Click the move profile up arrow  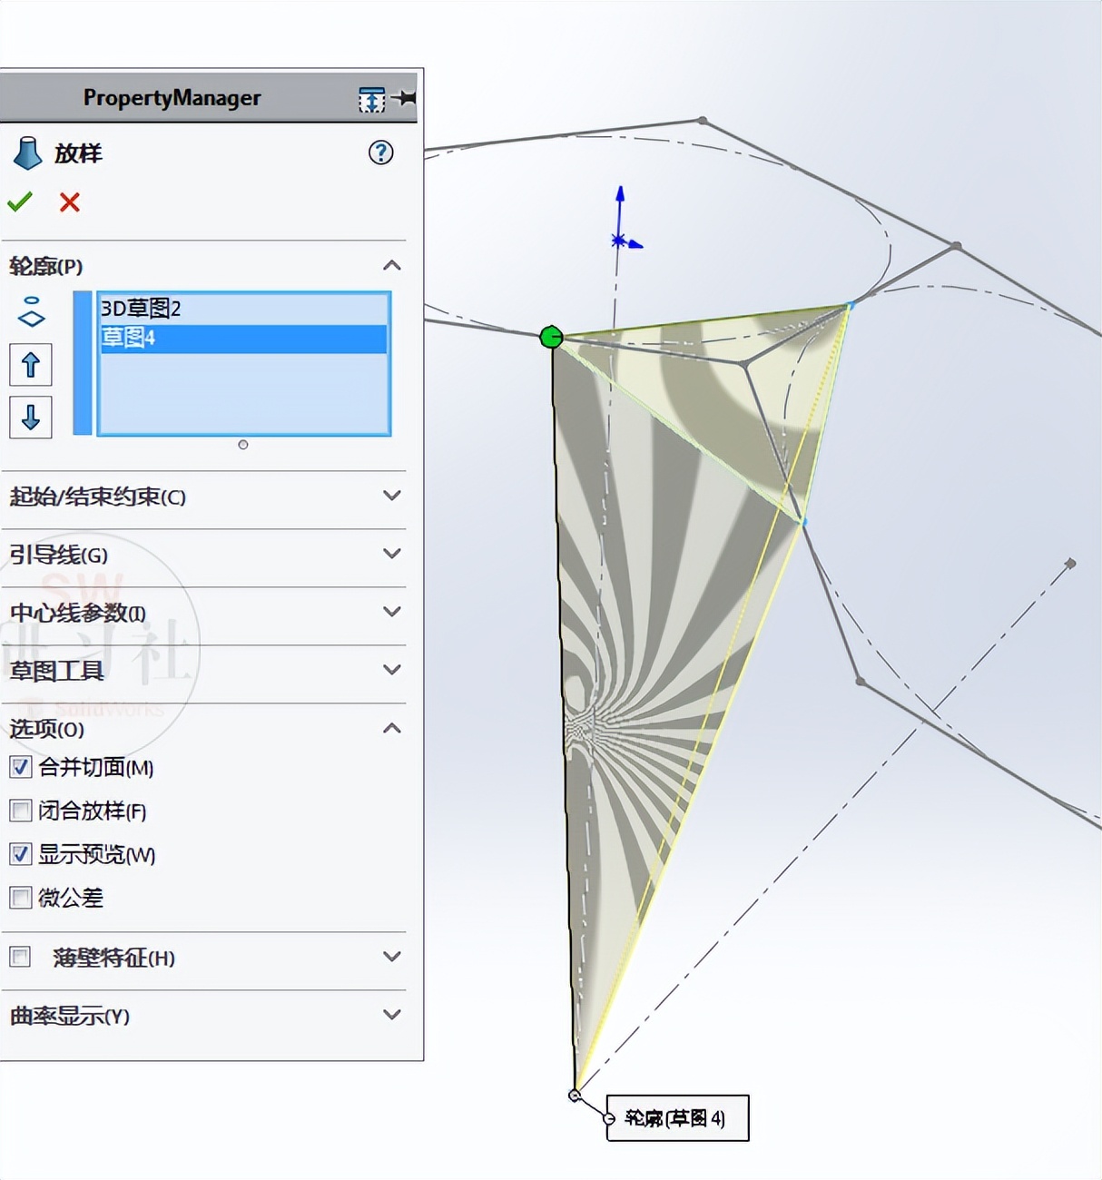[31, 364]
